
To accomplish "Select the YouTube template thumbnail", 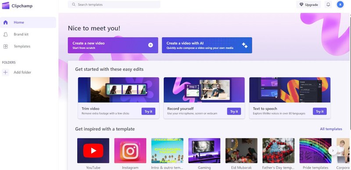I will pos(93,151).
